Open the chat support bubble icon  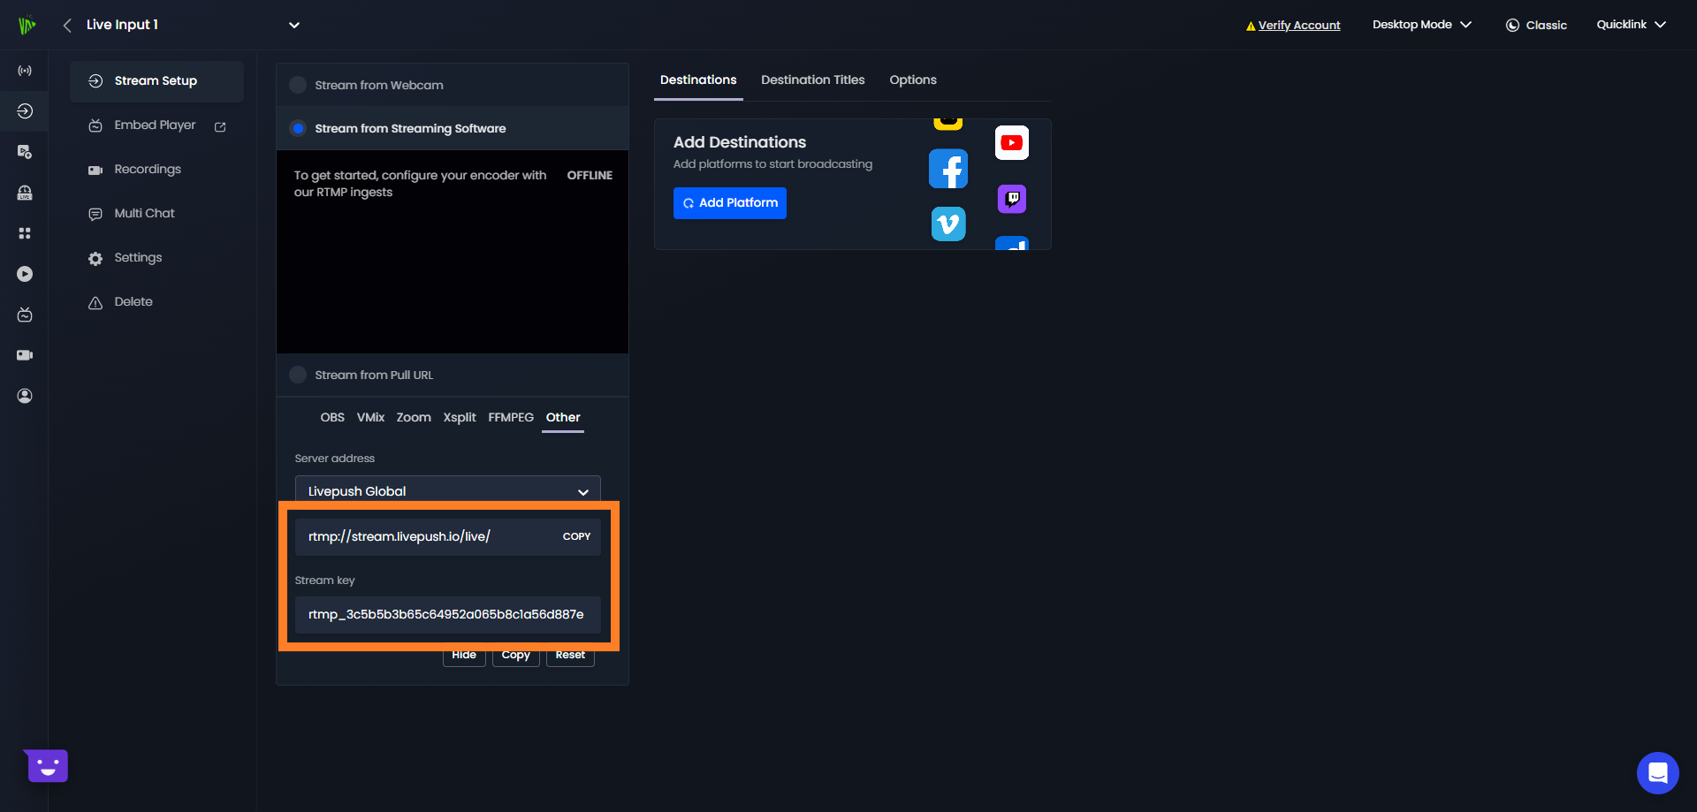(x=1657, y=773)
